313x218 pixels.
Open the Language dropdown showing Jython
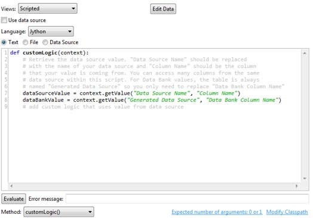51,32
